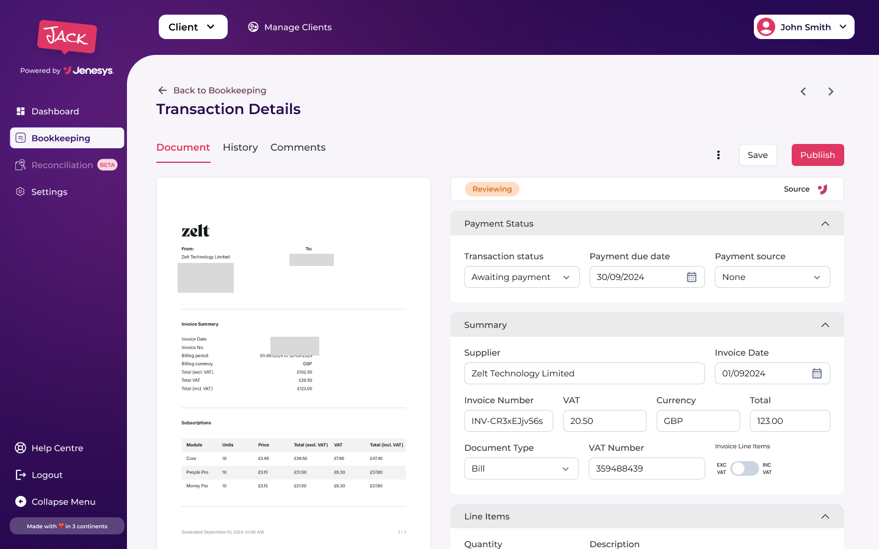Click the Supplier input field

point(585,373)
